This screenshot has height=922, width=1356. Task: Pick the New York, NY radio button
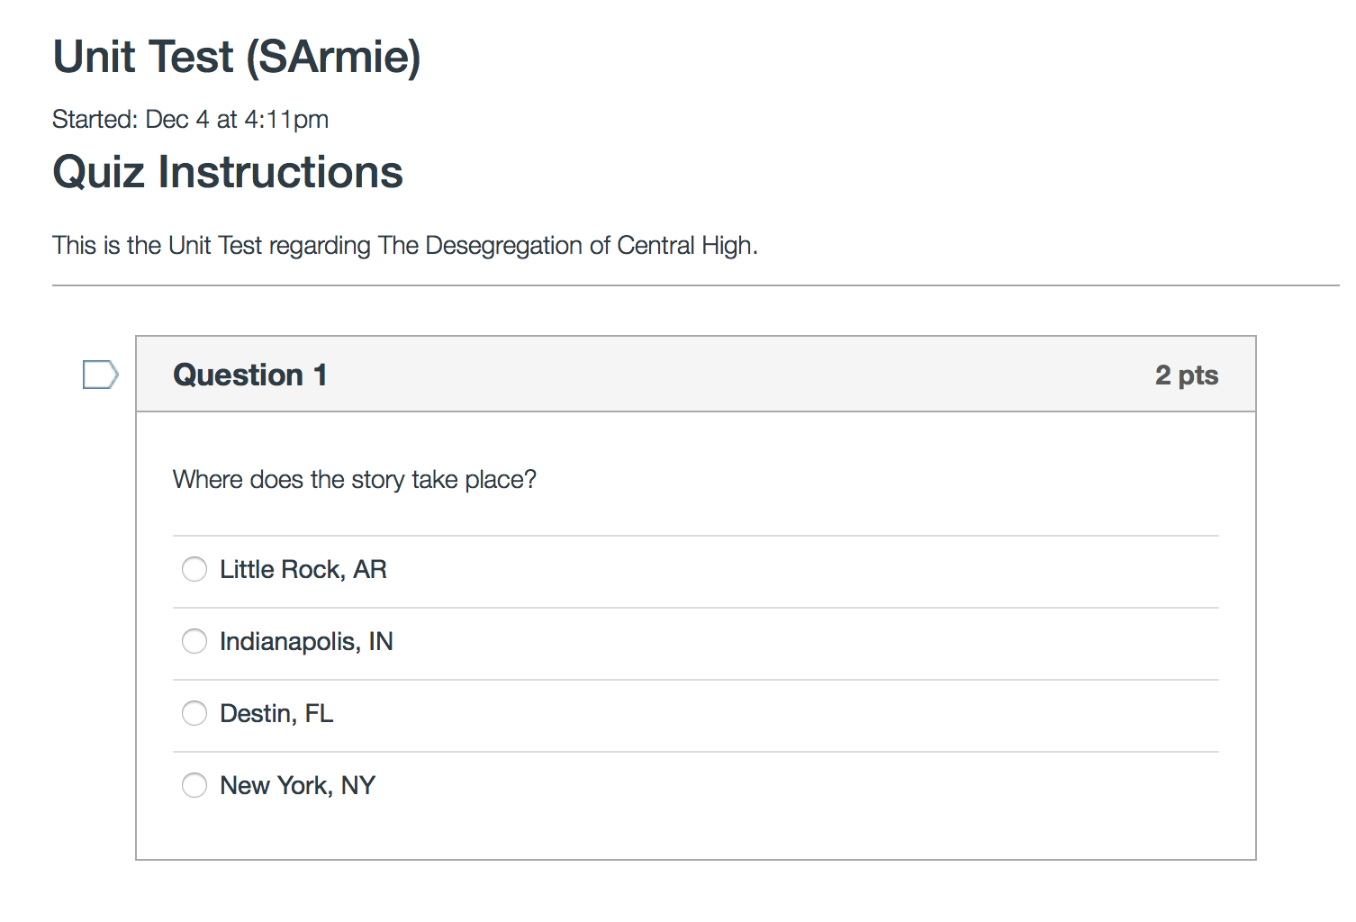(x=194, y=785)
